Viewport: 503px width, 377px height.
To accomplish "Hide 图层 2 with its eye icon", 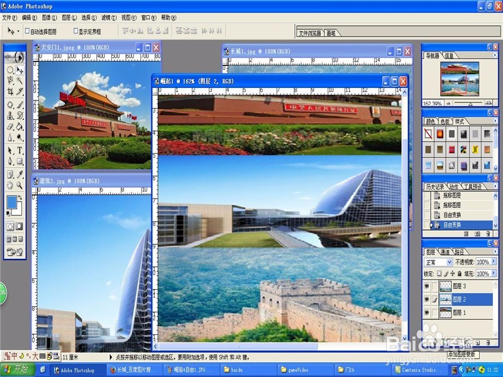I will 427,300.
